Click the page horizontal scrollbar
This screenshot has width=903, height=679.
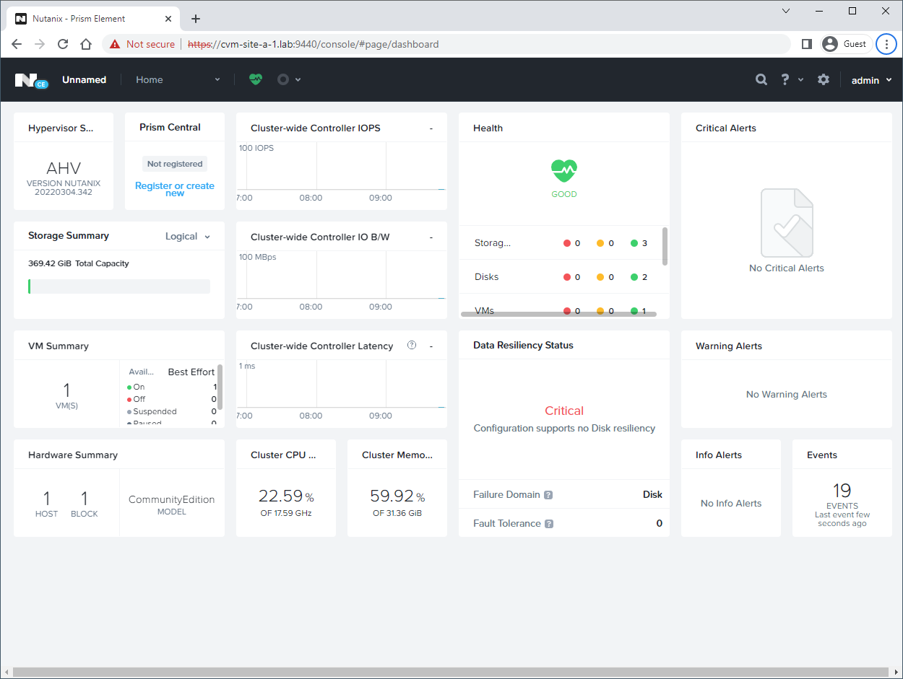tap(451, 673)
